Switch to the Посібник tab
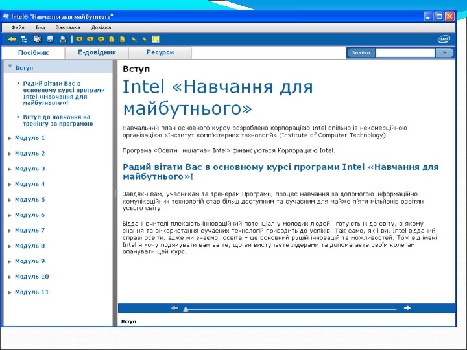 click(x=33, y=52)
